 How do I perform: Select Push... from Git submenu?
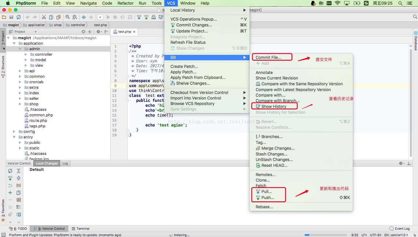pyautogui.click(x=265, y=198)
